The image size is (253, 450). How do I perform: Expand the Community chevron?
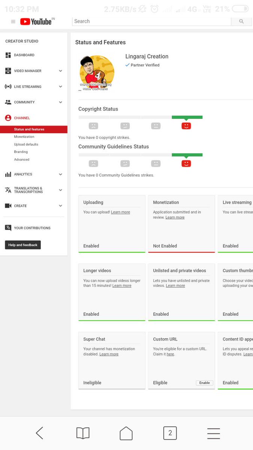click(61, 102)
